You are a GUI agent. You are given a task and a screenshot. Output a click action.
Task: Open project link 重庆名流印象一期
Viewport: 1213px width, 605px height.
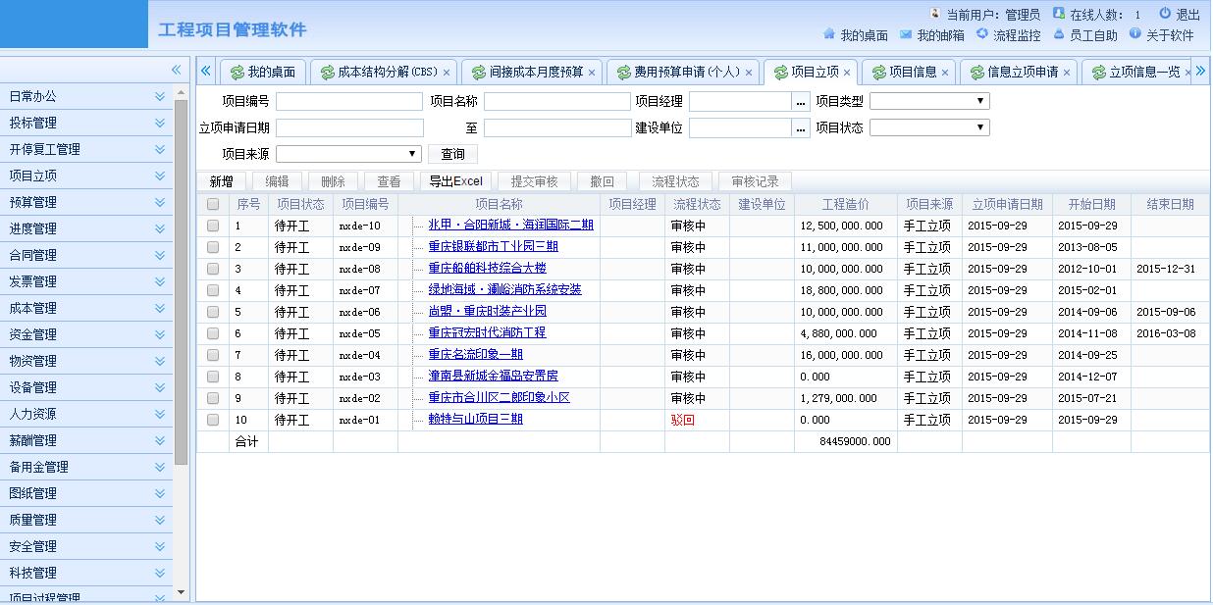475,355
